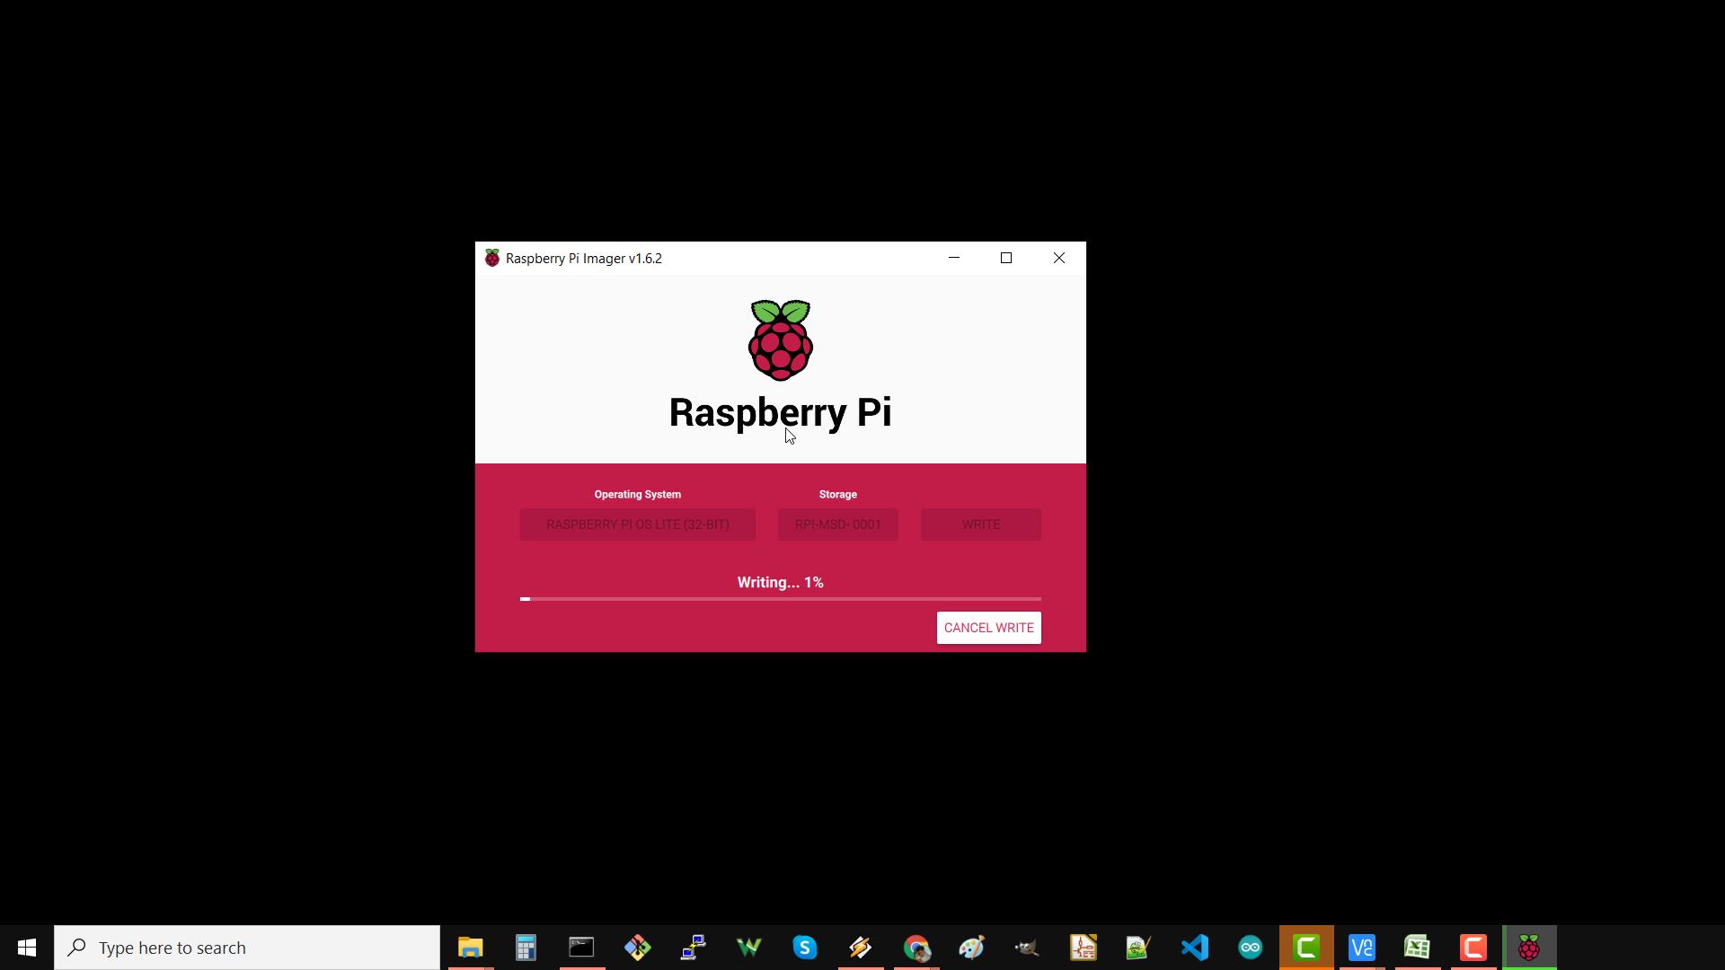1725x970 pixels.
Task: Click the Storage label
Action: 839,494
